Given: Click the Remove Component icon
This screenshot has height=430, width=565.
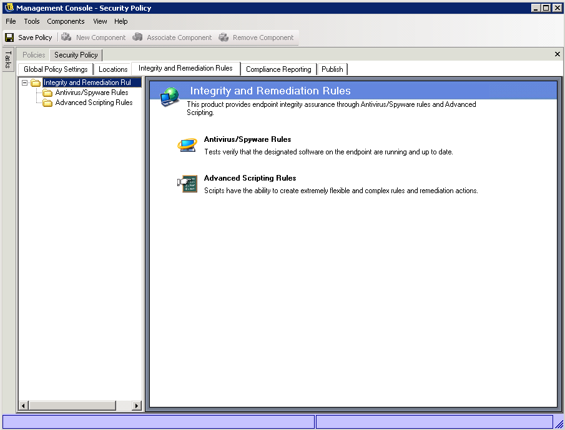Looking at the screenshot, I should click(224, 37).
